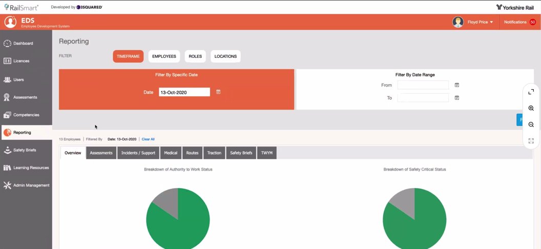541x249 pixels.
Task: Click the From date input field
Action: [x=423, y=85]
